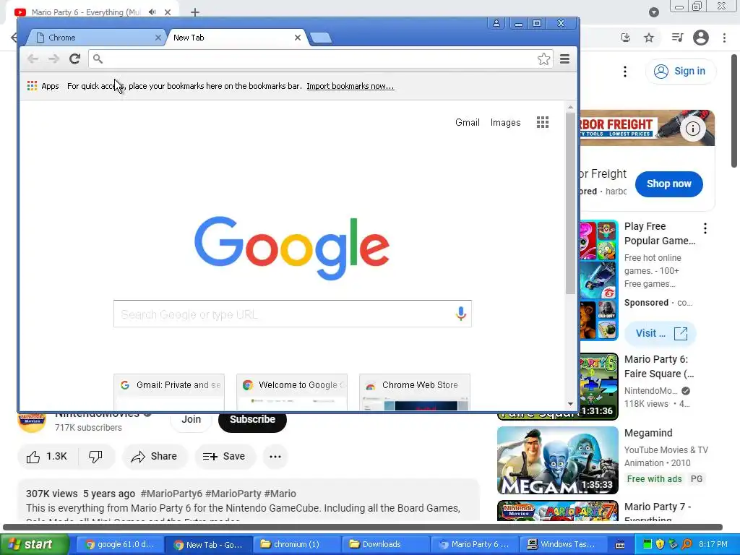Open a new tab in old Chrome window
Screen dimensions: 740x555
pos(321,38)
